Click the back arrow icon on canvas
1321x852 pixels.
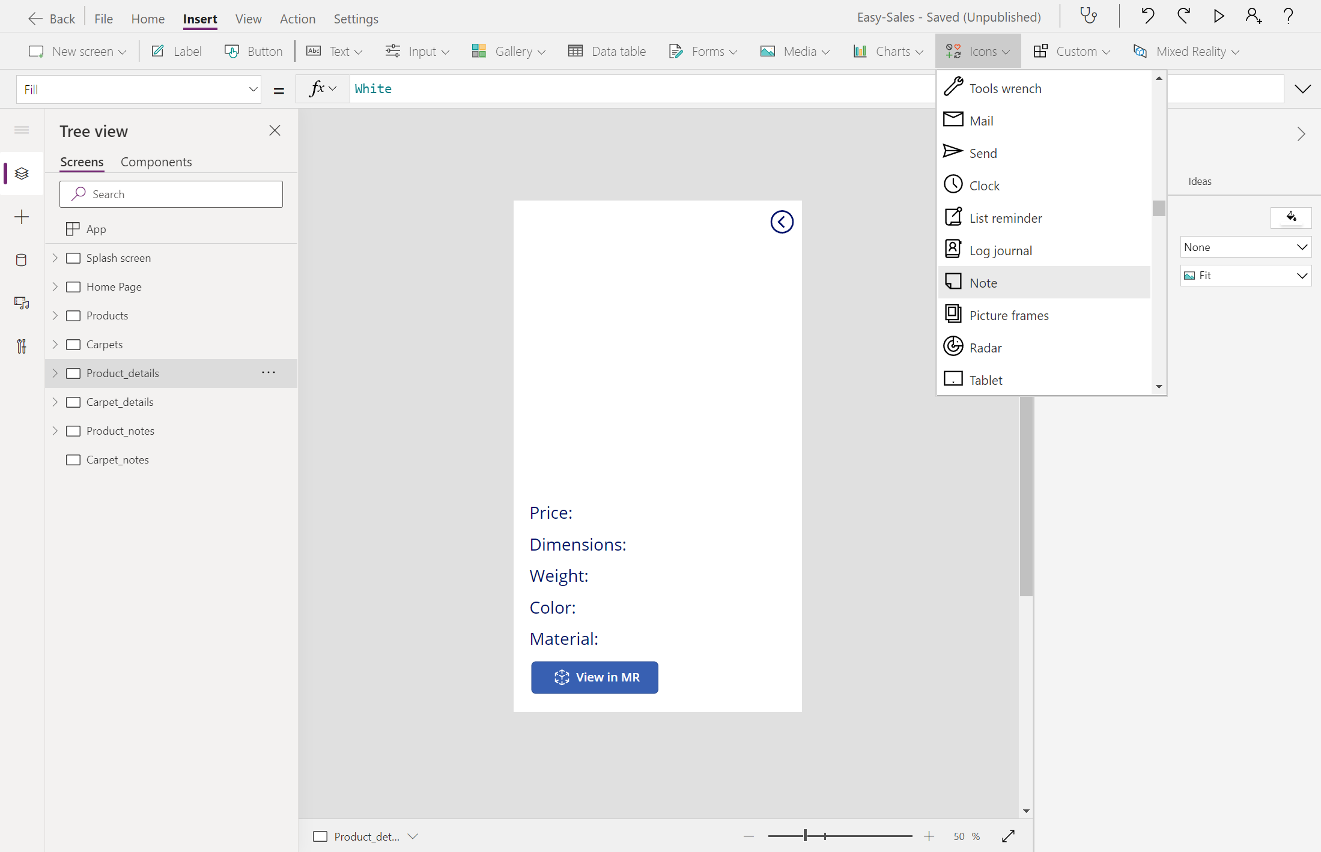782,222
